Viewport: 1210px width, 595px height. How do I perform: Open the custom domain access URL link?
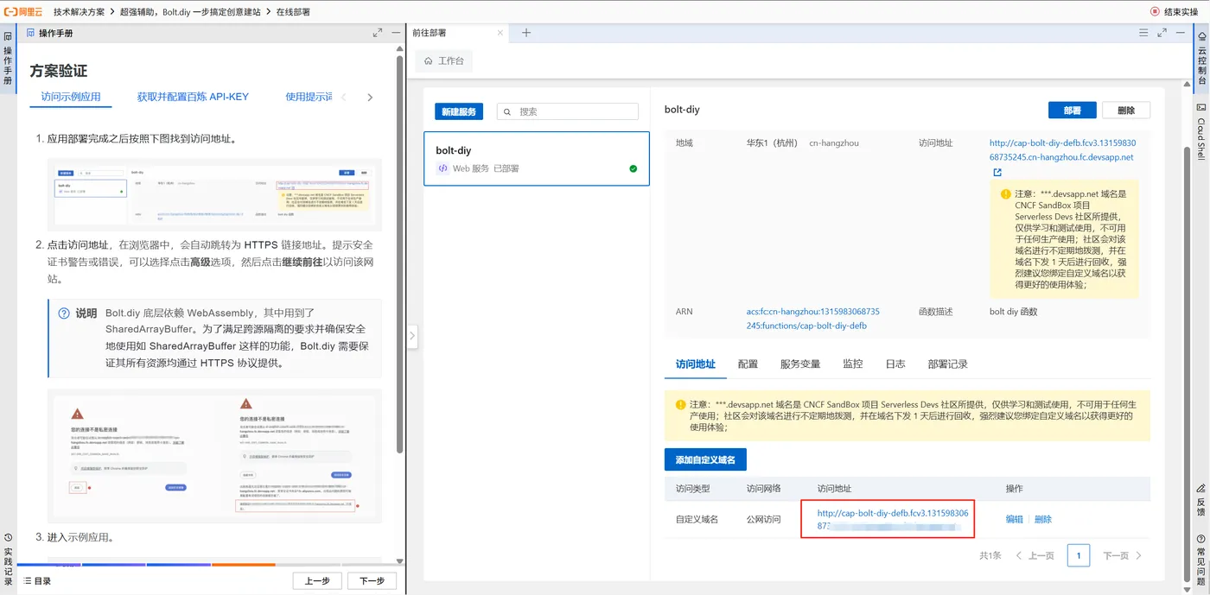(x=893, y=519)
